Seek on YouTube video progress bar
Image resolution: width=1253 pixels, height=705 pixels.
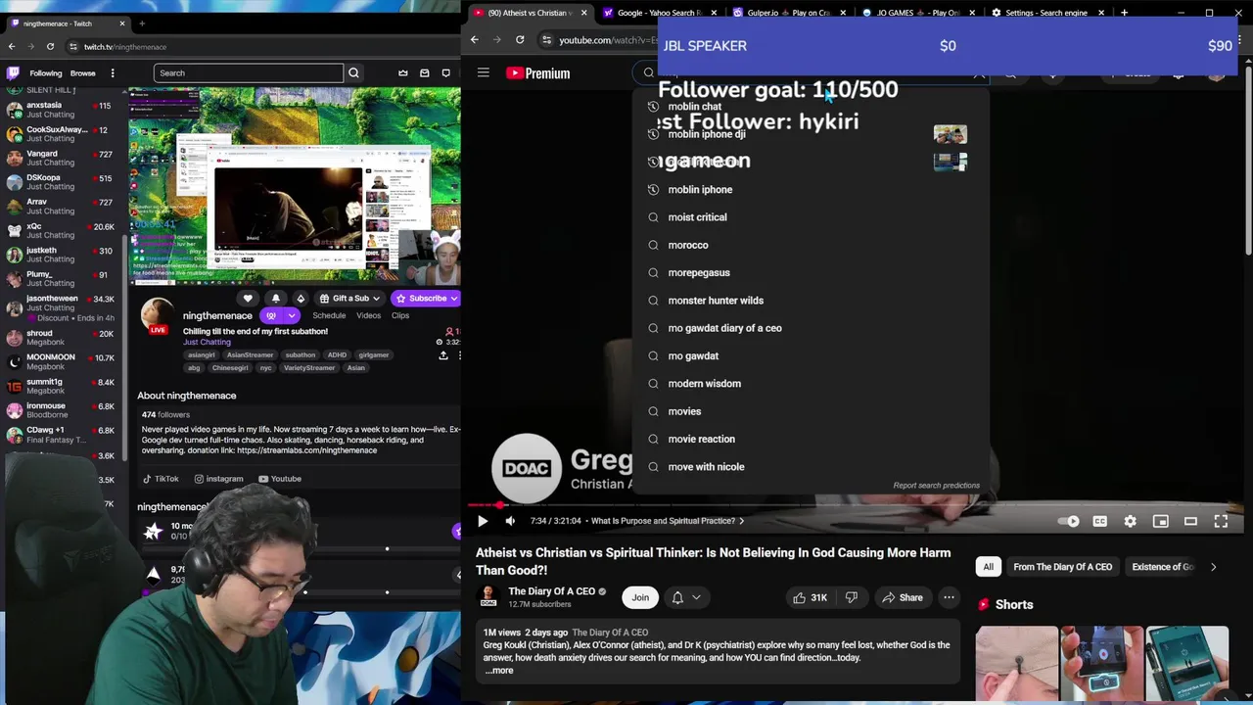(x=855, y=505)
